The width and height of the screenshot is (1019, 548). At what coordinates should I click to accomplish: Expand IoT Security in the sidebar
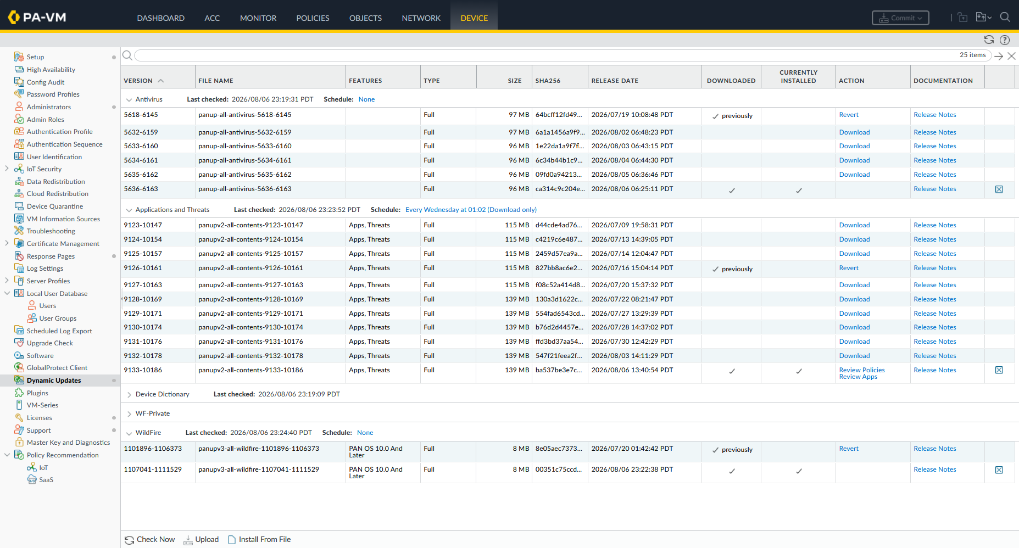click(x=7, y=169)
